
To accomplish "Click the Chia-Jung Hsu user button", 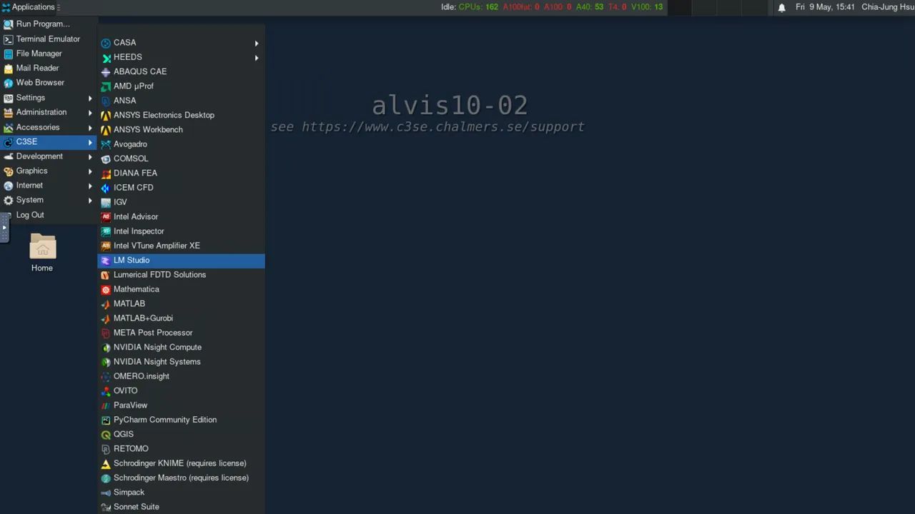I will tap(888, 7).
